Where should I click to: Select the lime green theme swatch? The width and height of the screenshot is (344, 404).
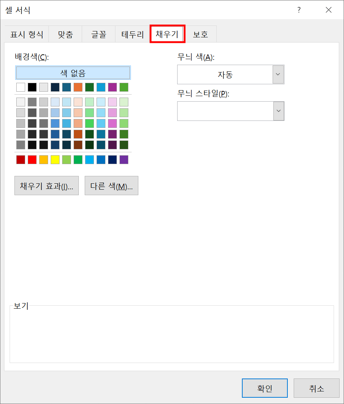click(x=124, y=87)
